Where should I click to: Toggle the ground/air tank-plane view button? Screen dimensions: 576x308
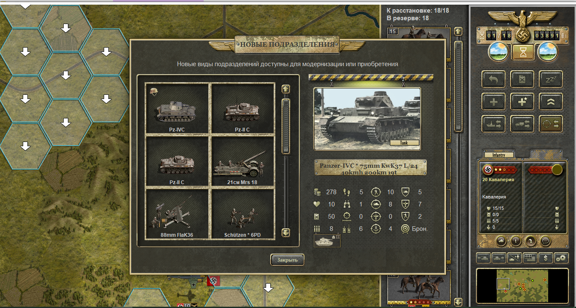tap(514, 257)
